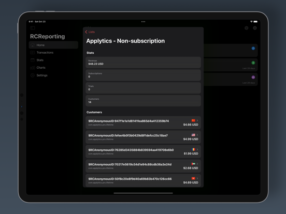The height and width of the screenshot is (214, 286).
Task: Expand the $4.66 USD customer via its chevron
Action: [197, 120]
